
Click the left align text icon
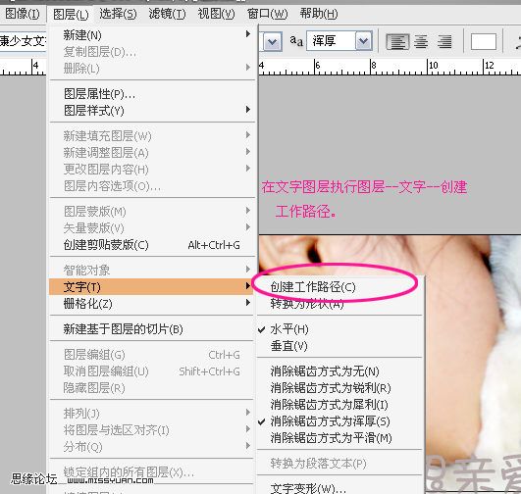tap(397, 42)
